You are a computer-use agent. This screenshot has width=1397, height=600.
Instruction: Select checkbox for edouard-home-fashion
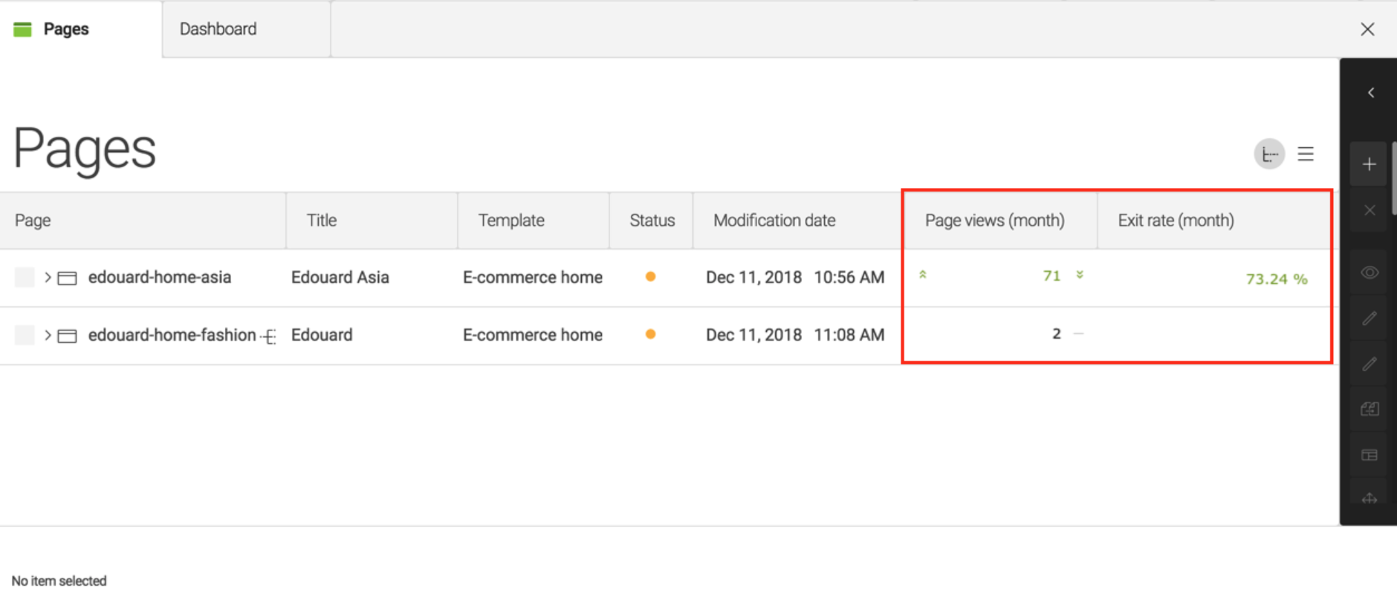point(25,335)
